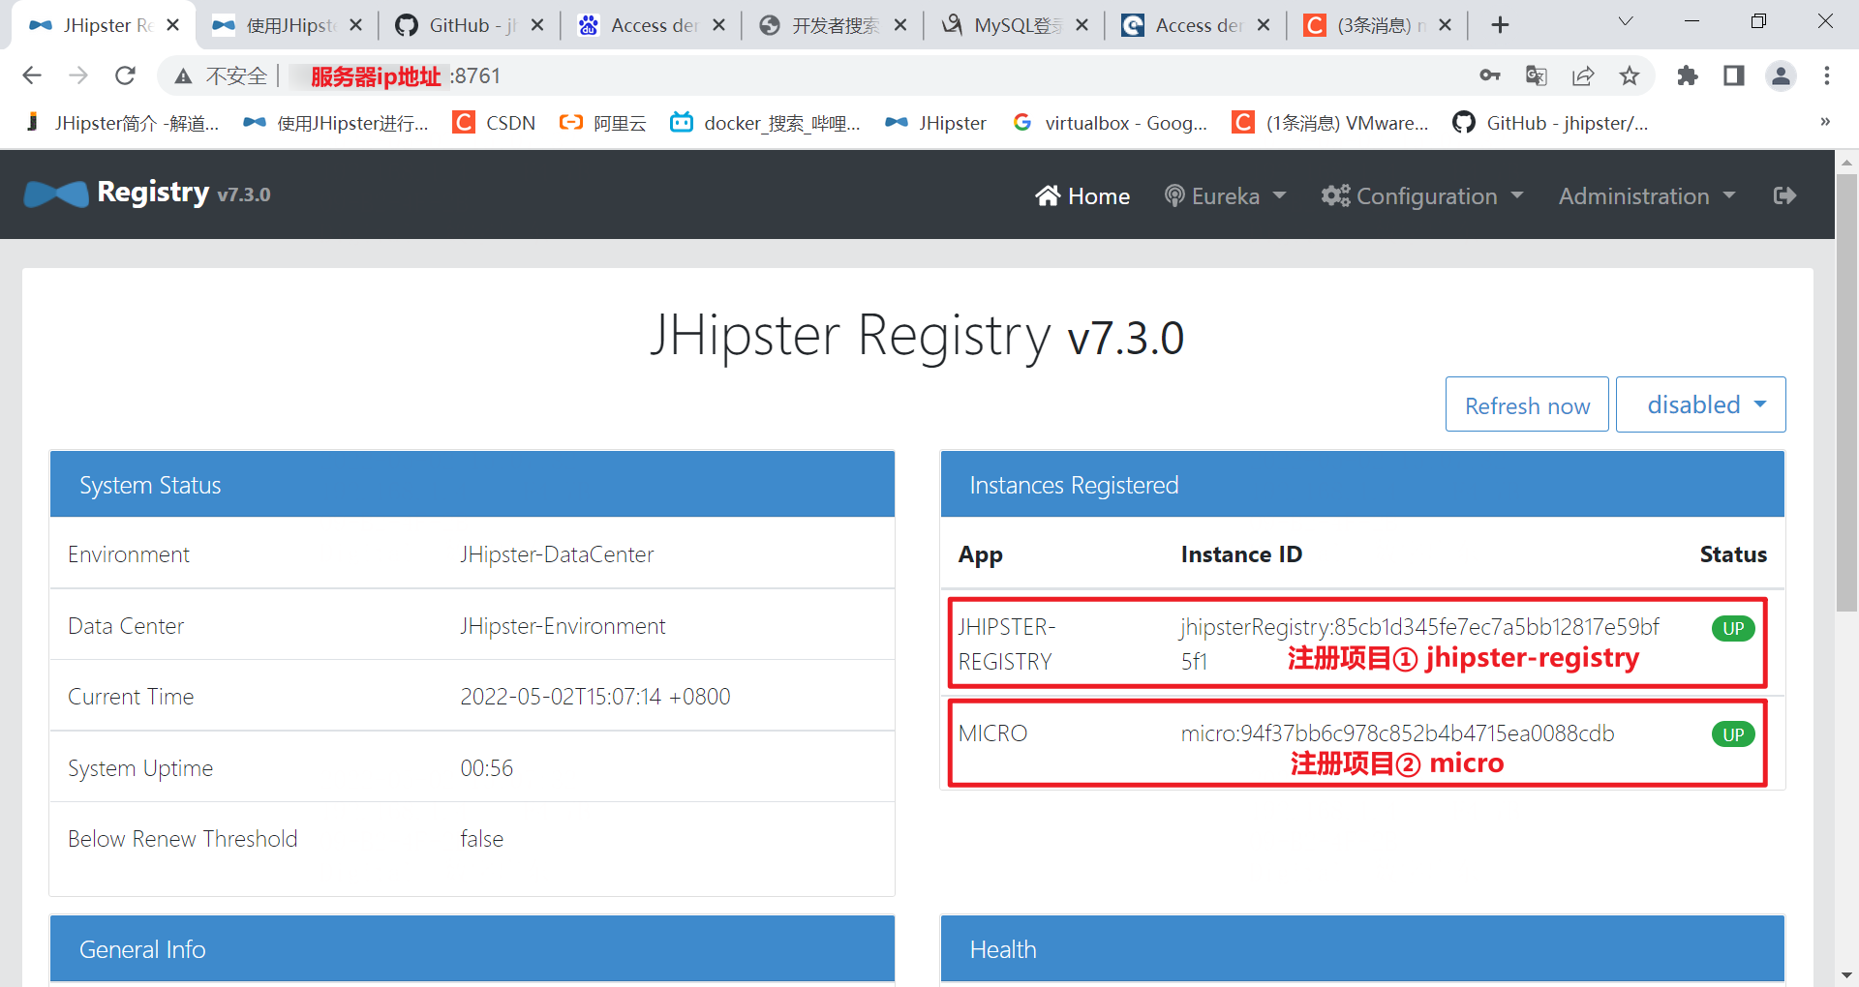Toggle the browser side panel icon
Viewport: 1859px width, 987px height.
tap(1734, 75)
